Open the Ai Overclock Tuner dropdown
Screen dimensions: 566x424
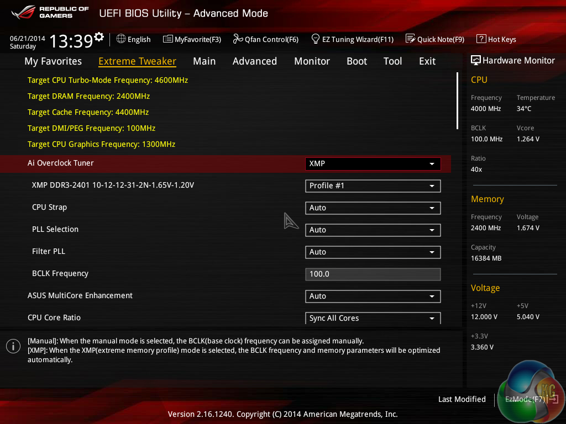point(373,163)
